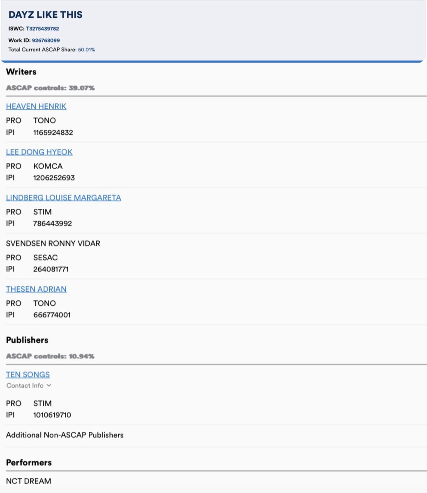Click the NCT DREAM performer name

[x=29, y=481]
